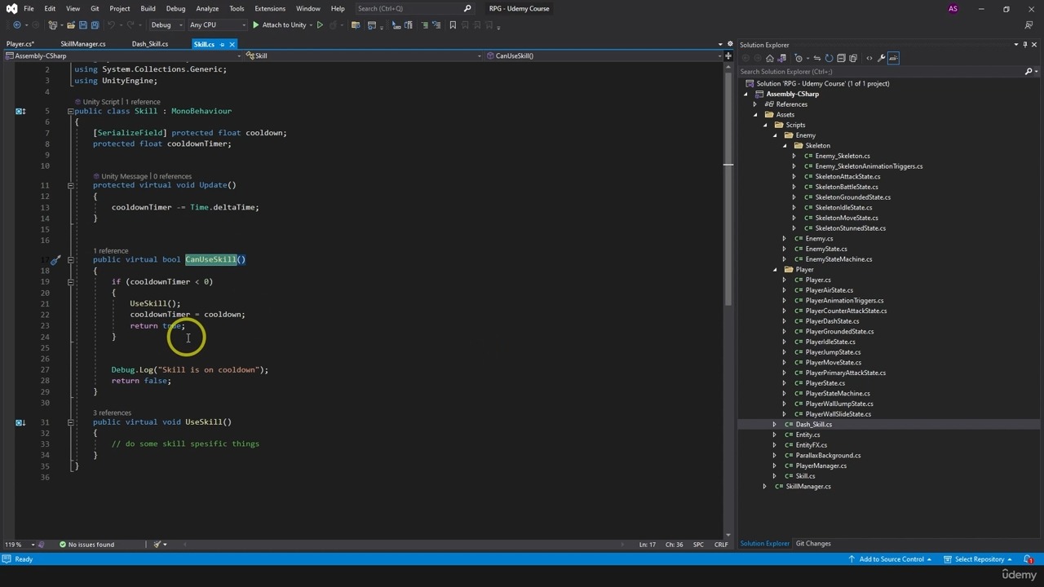Click Properties wrench icon in Solution Explorer

coord(881,58)
